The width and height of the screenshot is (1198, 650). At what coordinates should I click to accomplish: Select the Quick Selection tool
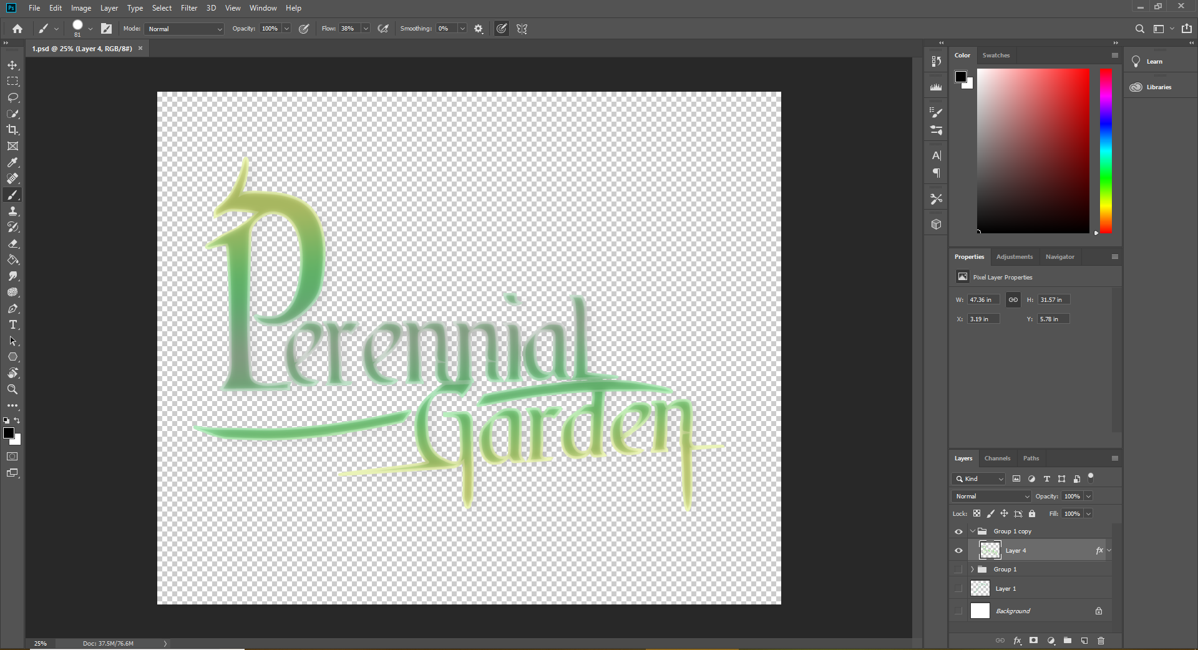pyautogui.click(x=12, y=114)
